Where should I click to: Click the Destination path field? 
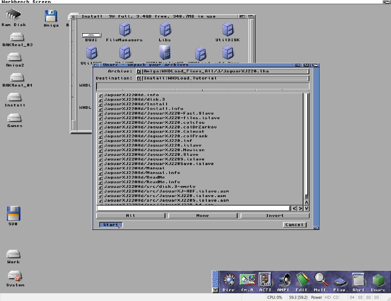pos(225,78)
